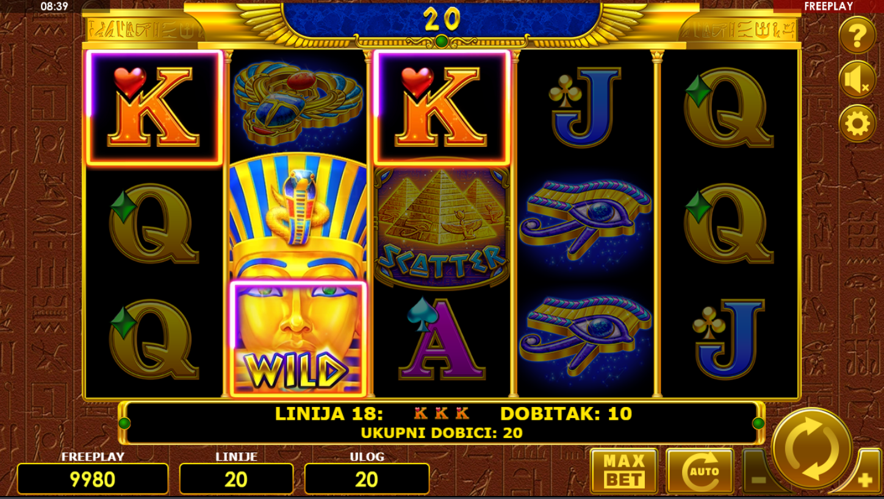The image size is (884, 499).
Task: Click the win line info bar LINIJA 18
Action: pyautogui.click(x=442, y=422)
